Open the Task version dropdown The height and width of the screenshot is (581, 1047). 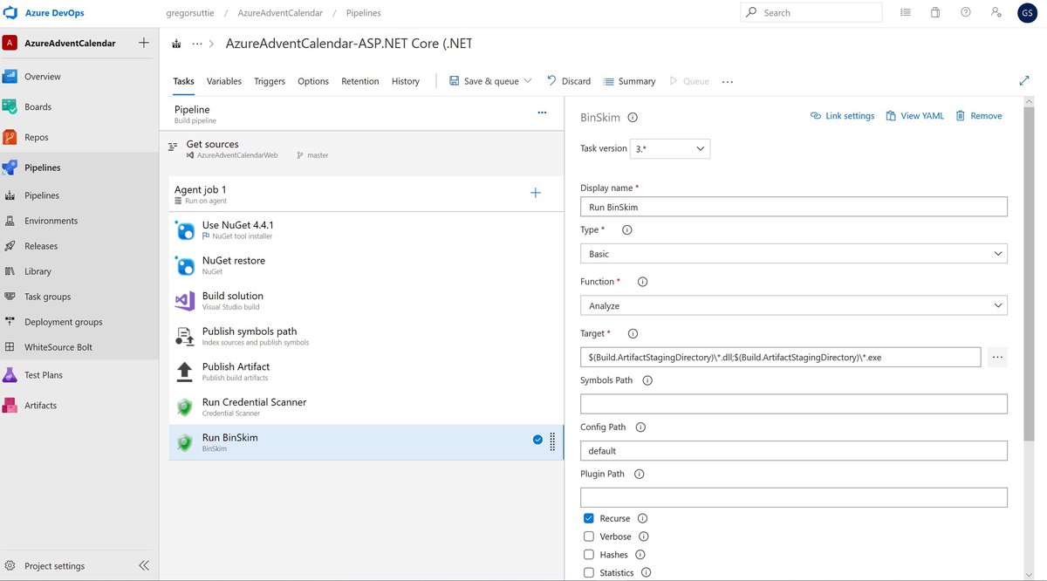click(671, 148)
